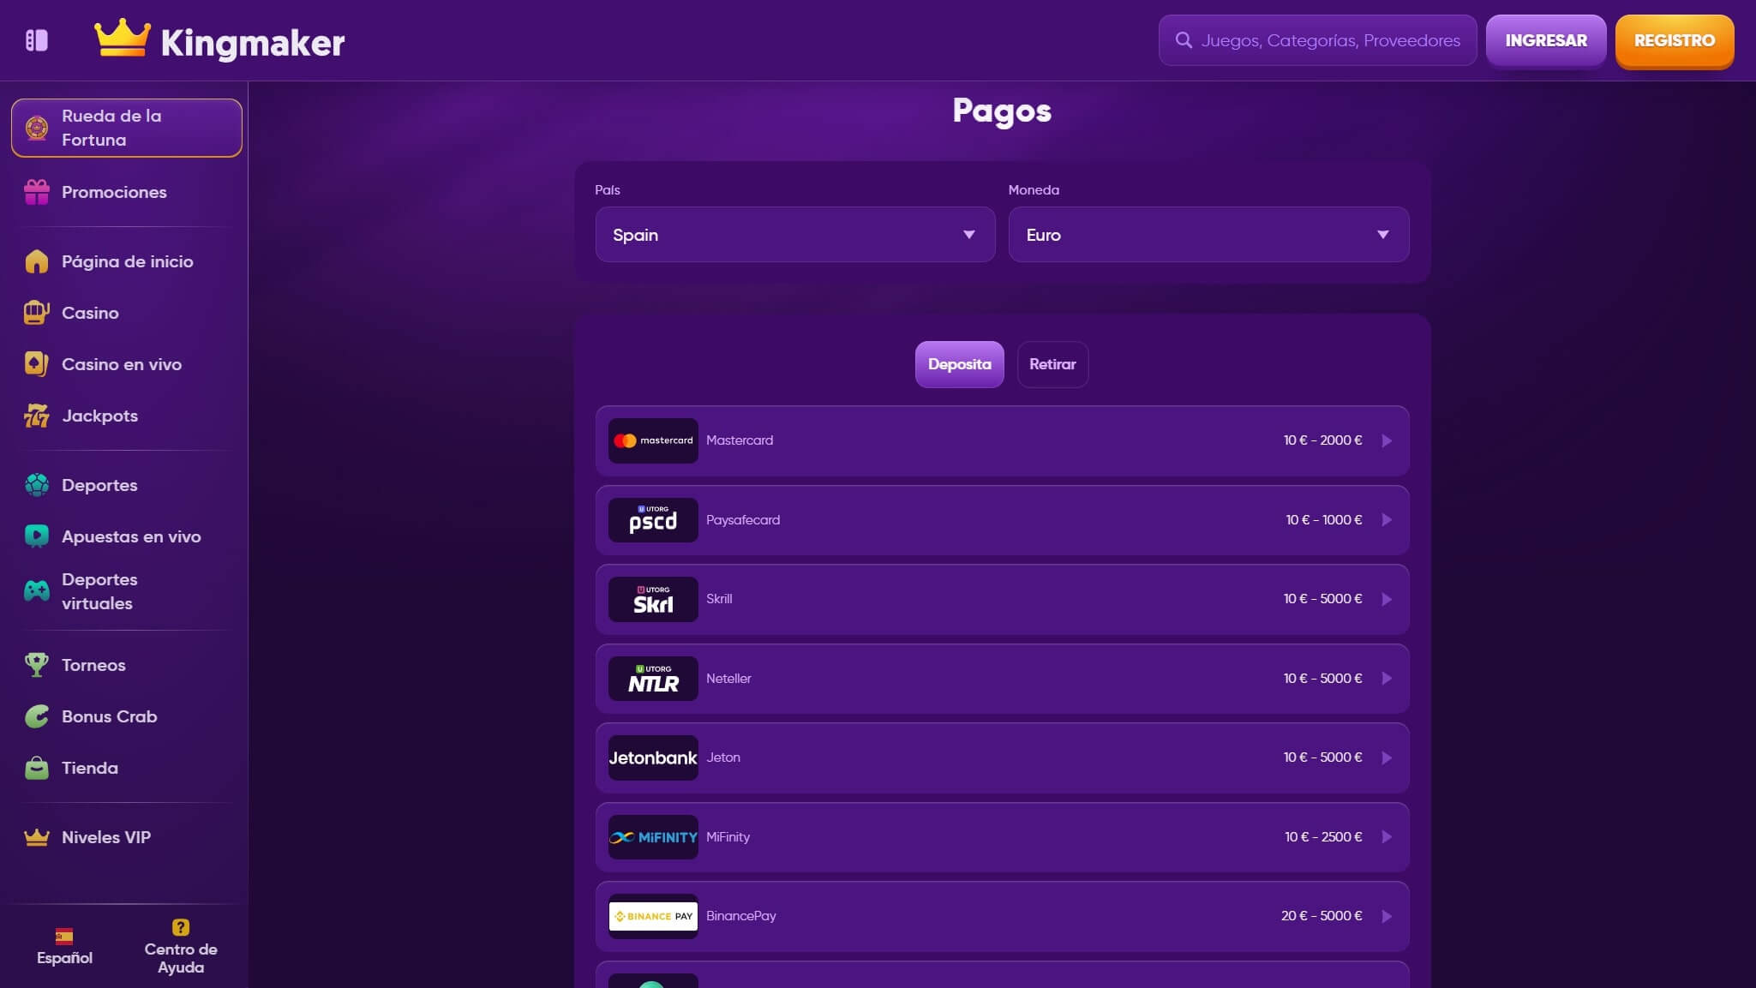This screenshot has height=988, width=1756.
Task: Click the Bonus Crab claw icon
Action: (x=37, y=716)
